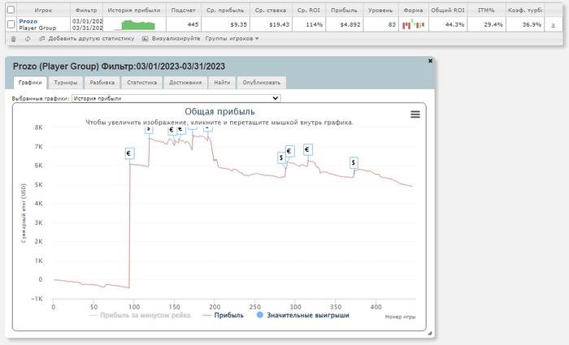Viewport: 569px width, 345px height.
Task: Tick the checkbox in the Prozo row
Action: point(11,24)
